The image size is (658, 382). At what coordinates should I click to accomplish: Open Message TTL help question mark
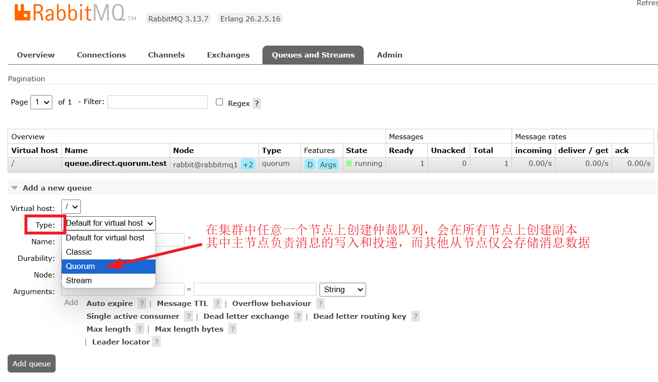tap(217, 303)
